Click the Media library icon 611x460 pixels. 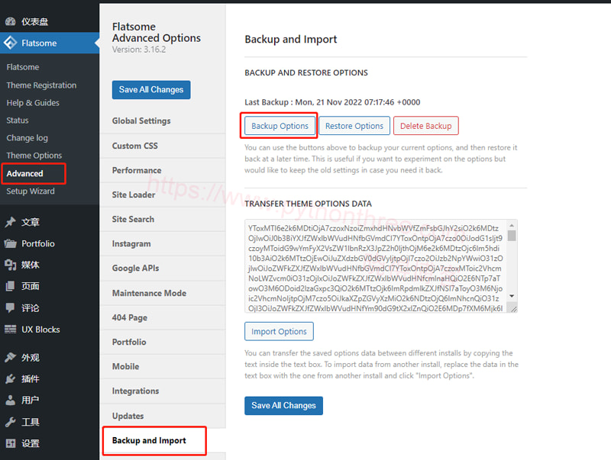tap(11, 265)
